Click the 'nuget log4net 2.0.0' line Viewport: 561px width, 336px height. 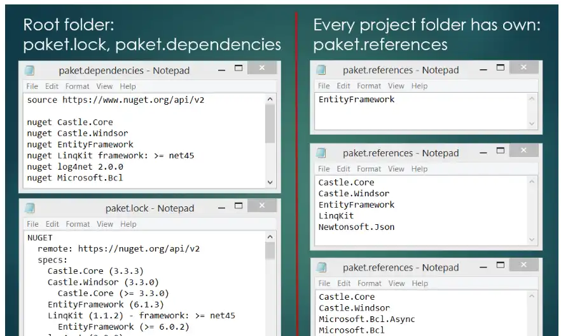[x=75, y=166]
